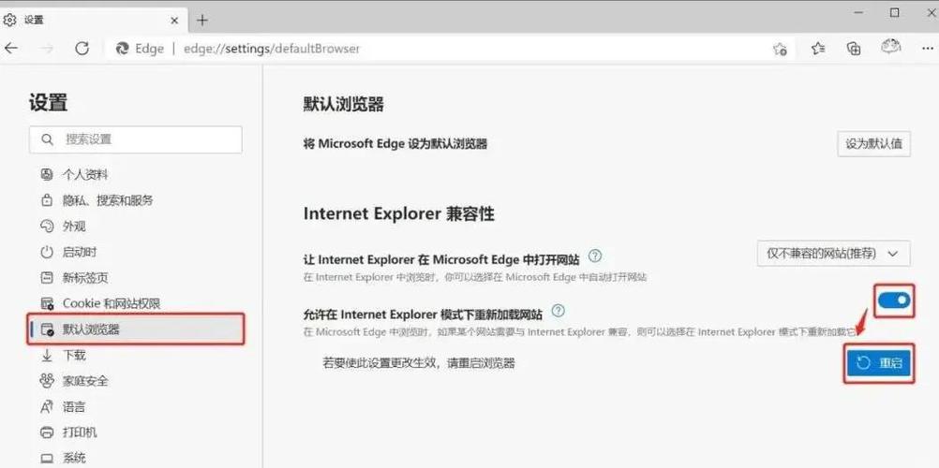This screenshot has width=939, height=468.
Task: Click the 重启 button
Action: click(x=878, y=363)
